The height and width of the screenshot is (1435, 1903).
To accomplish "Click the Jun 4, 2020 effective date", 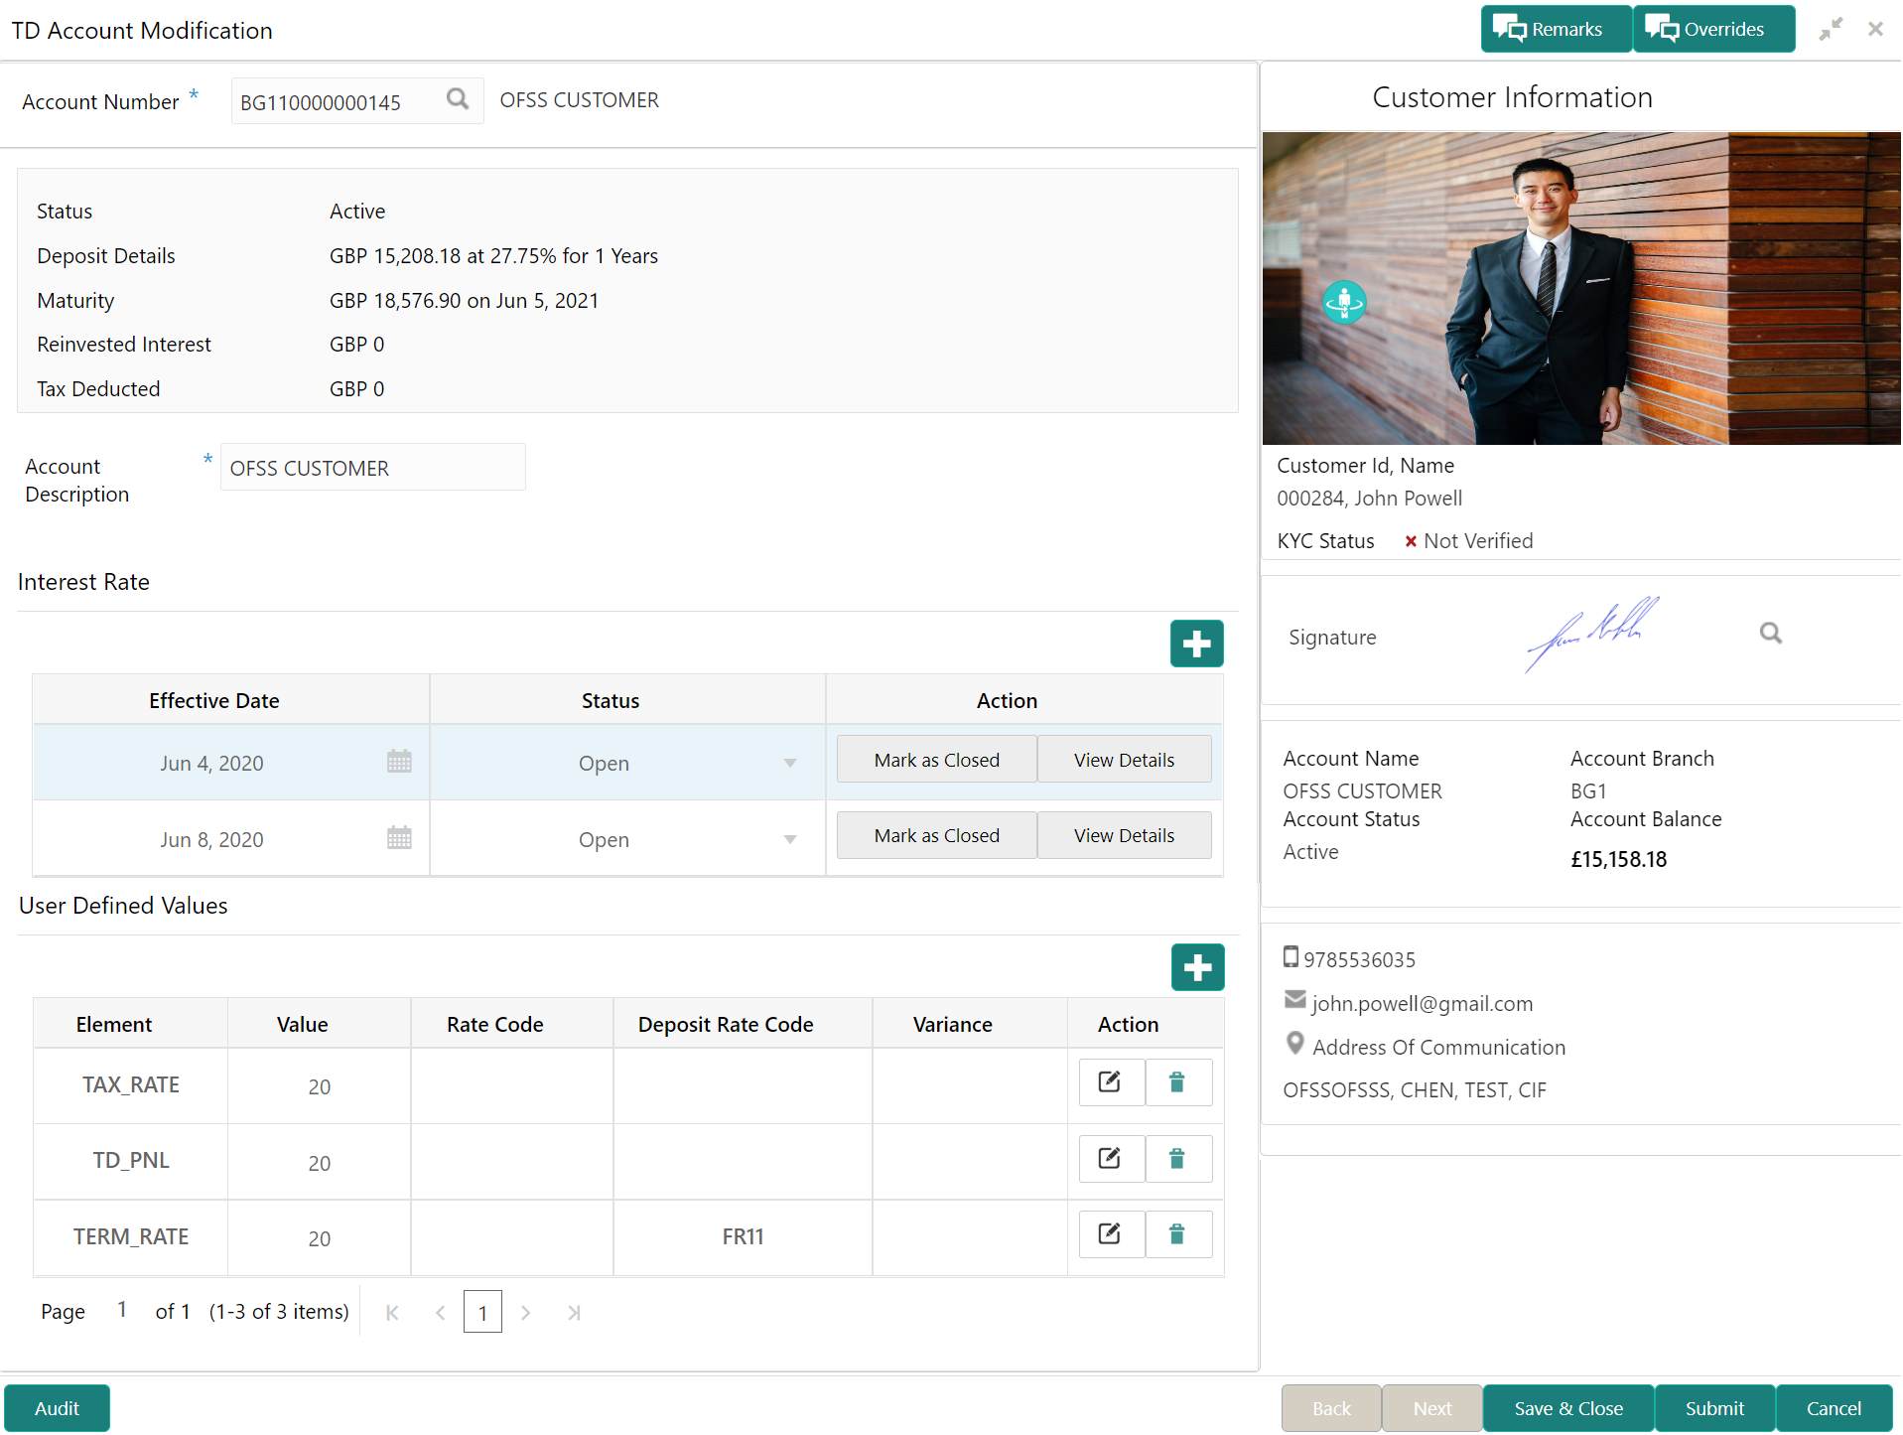I will pos(211,763).
